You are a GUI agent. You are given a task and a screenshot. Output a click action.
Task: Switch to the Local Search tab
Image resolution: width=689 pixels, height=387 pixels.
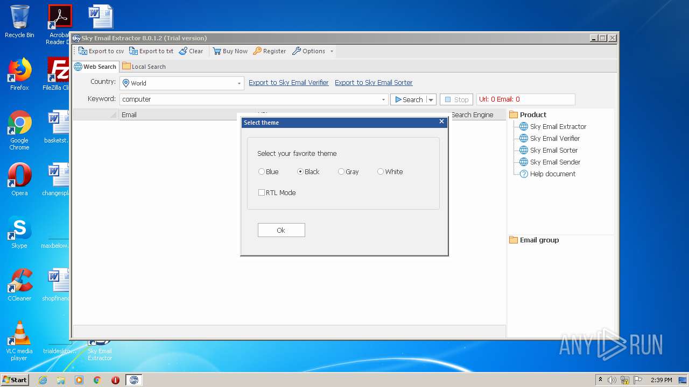coord(144,67)
